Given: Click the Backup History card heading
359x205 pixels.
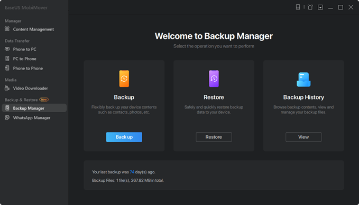Looking at the screenshot, I should (303, 97).
